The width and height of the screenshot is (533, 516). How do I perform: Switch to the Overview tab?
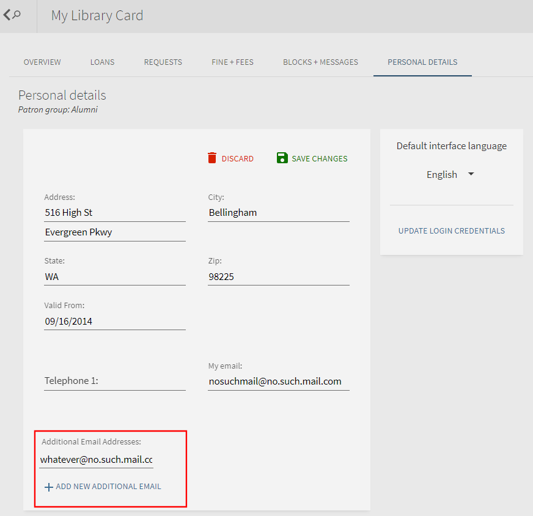point(42,62)
